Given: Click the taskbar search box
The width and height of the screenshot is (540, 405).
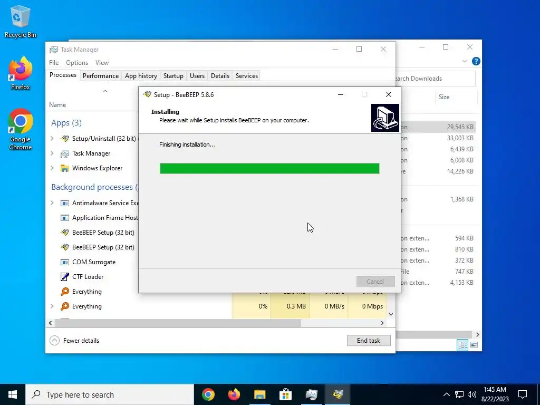Looking at the screenshot, I should click(x=110, y=394).
